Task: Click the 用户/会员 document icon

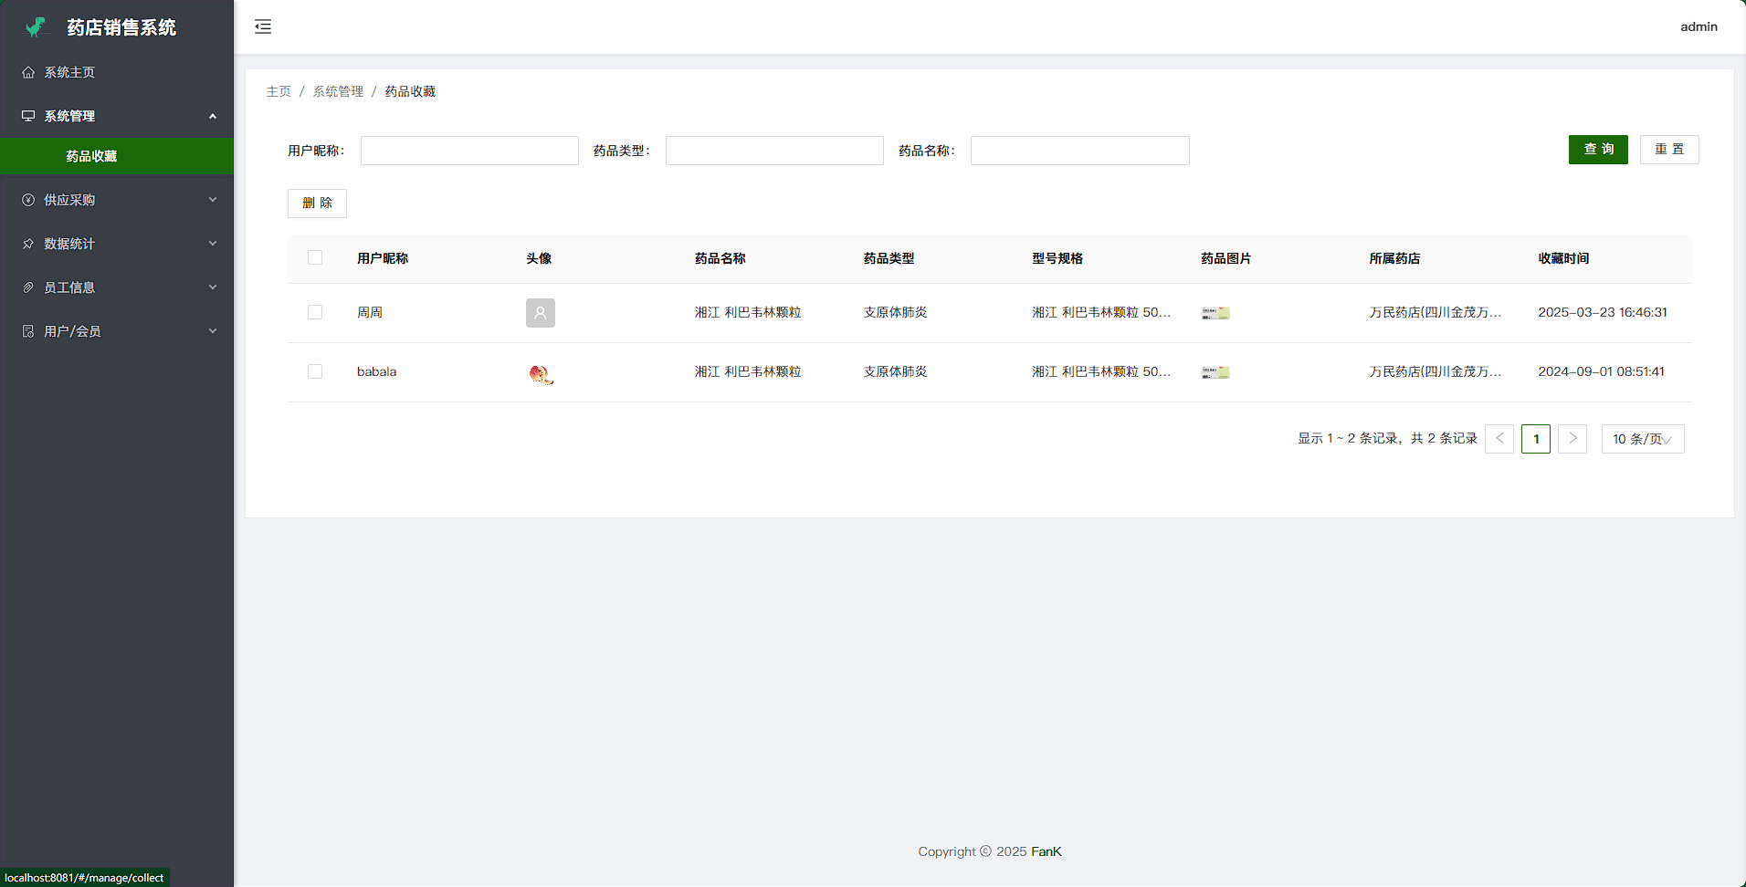Action: pos(28,331)
